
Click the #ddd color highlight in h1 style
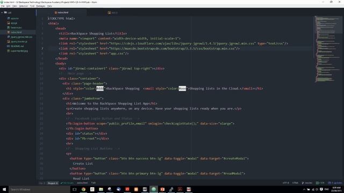(100, 88)
